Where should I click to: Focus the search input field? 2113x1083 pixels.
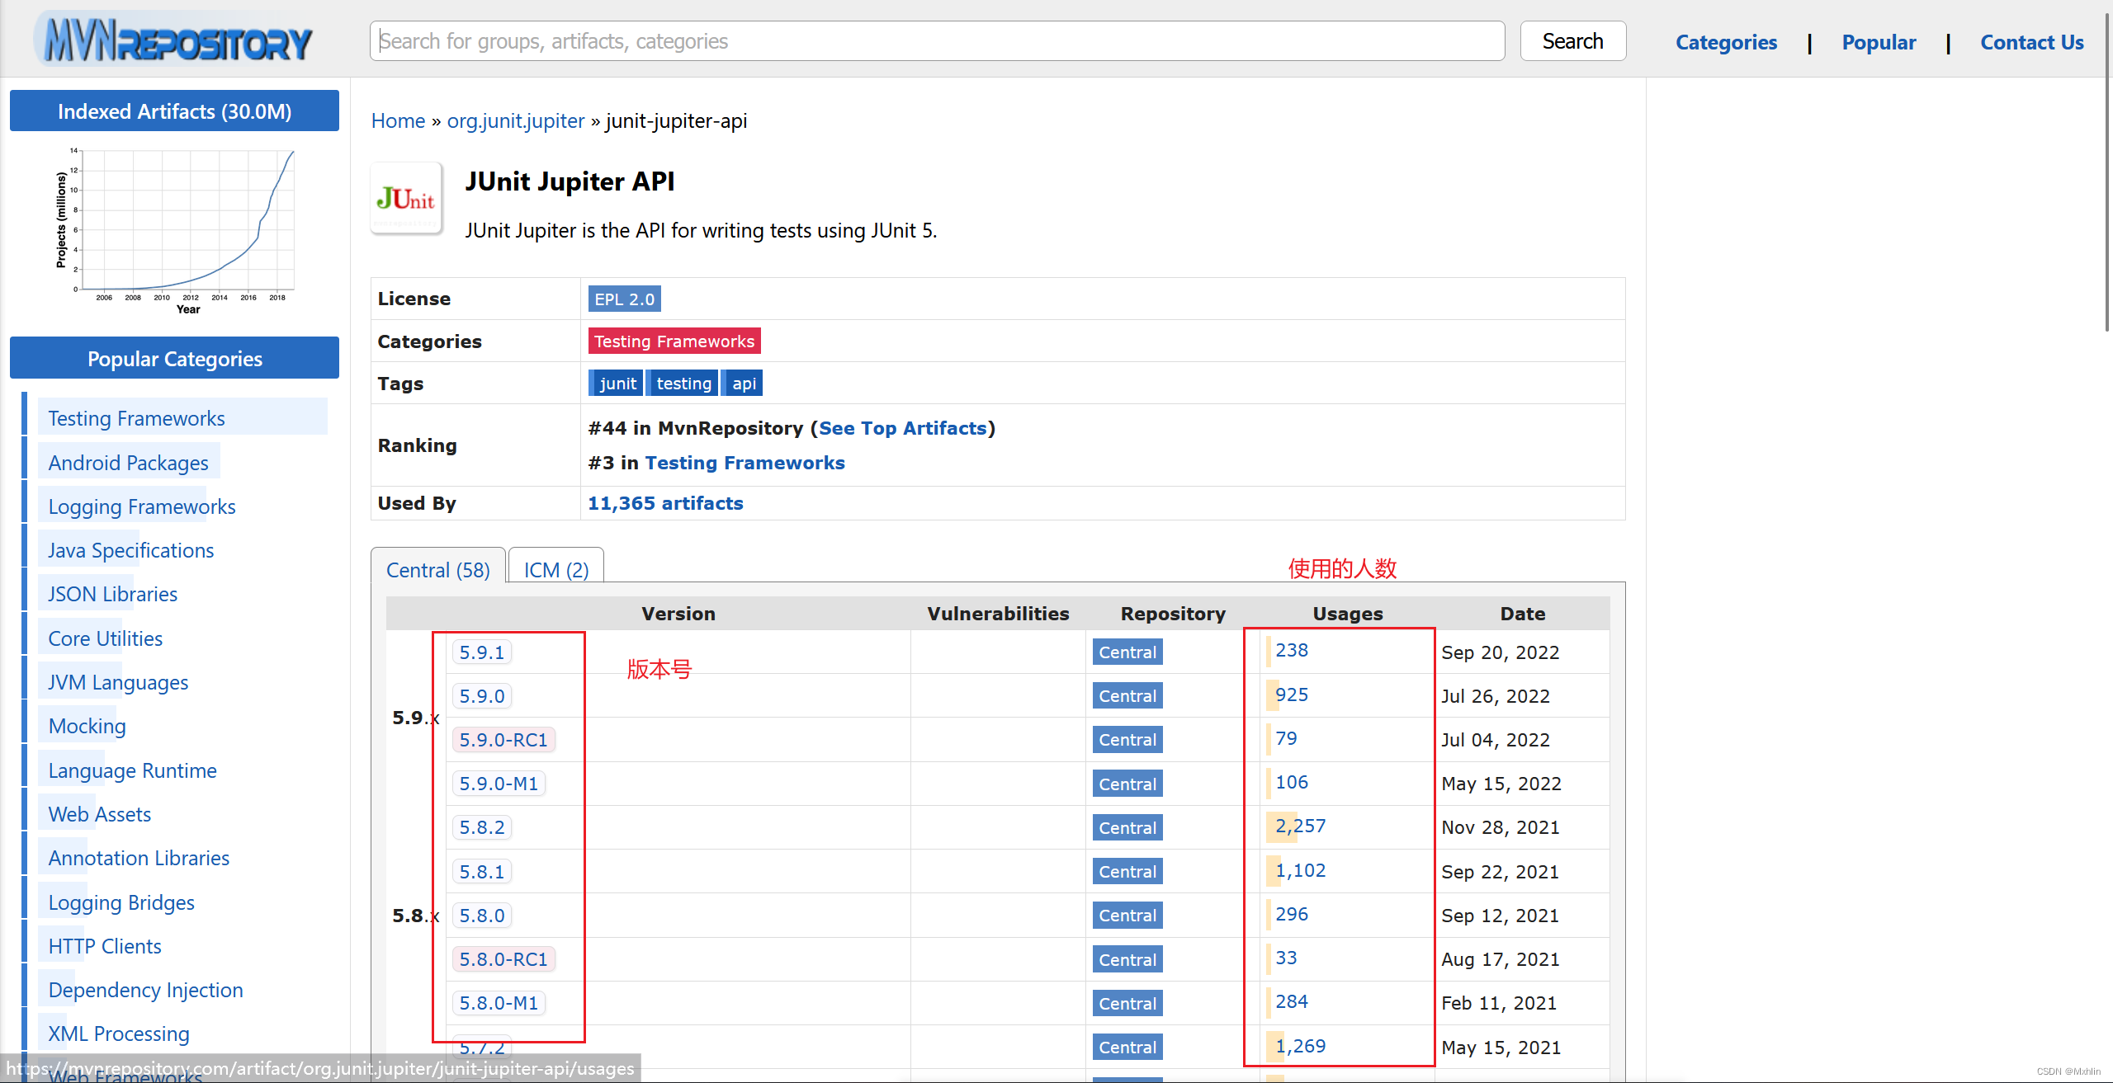point(937,41)
